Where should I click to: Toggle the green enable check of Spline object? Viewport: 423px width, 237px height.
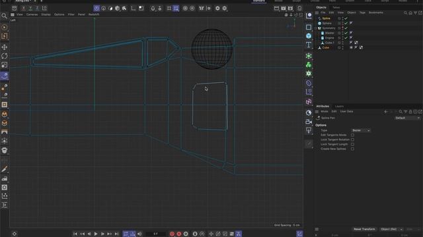click(x=346, y=18)
